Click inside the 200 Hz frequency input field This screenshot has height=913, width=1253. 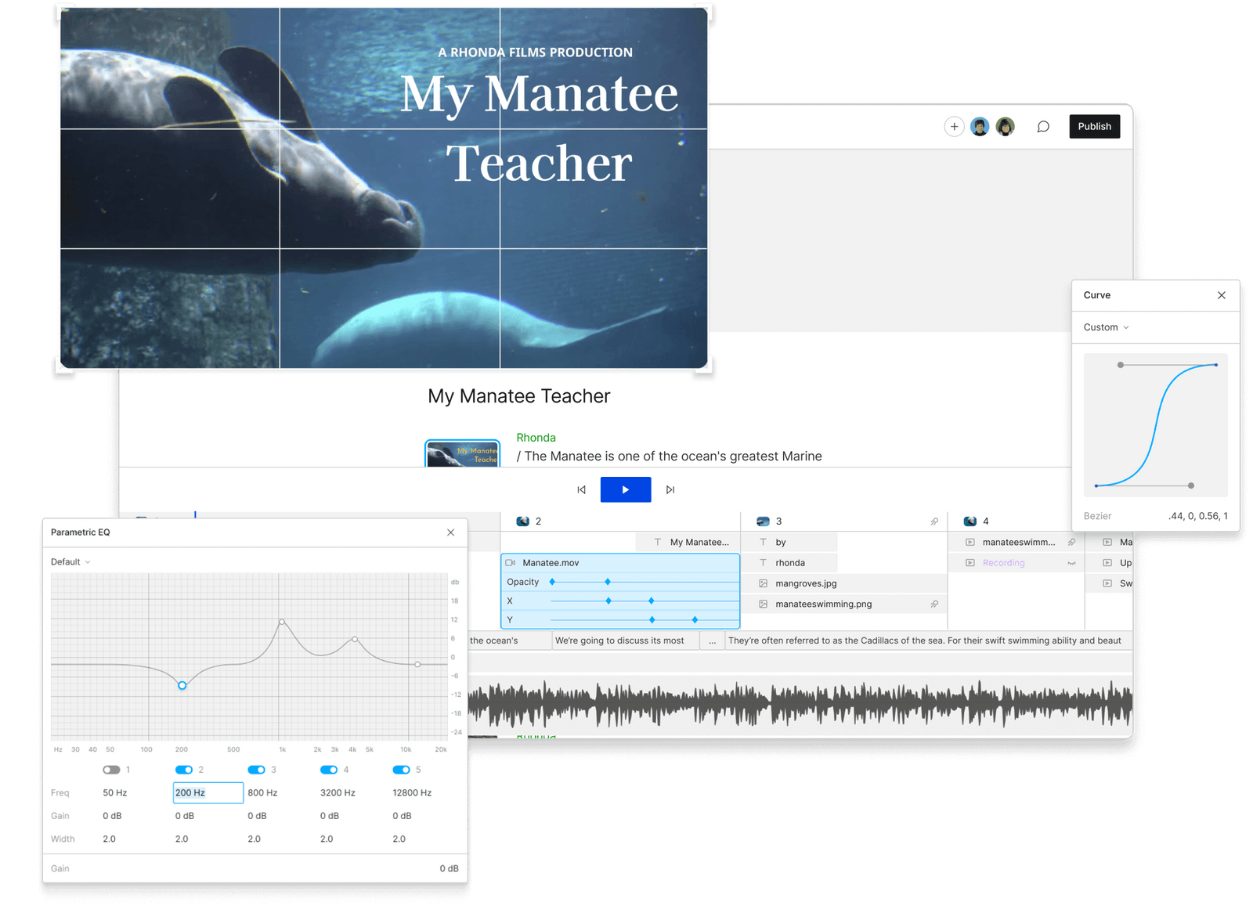pos(208,792)
